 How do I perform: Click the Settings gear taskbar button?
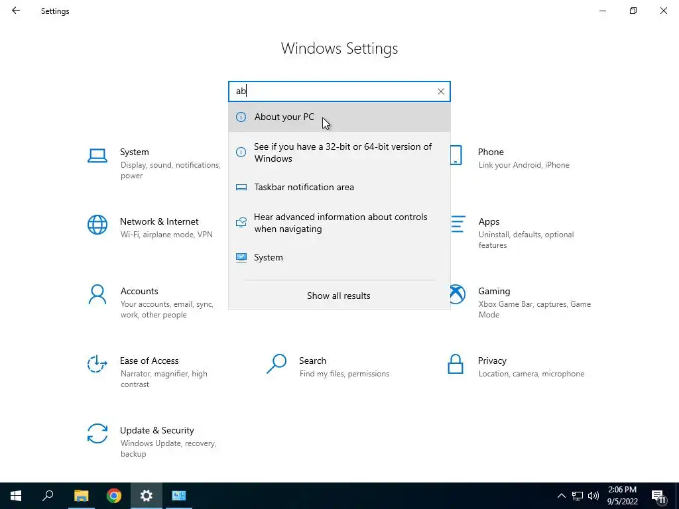click(x=147, y=496)
